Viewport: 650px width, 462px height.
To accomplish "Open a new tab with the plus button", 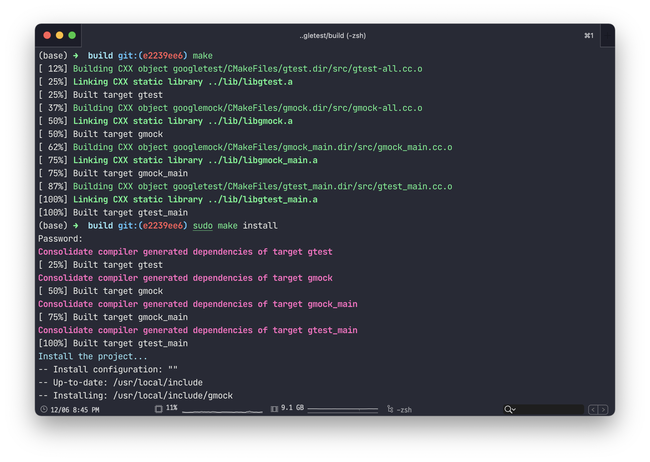I will coord(607,35).
